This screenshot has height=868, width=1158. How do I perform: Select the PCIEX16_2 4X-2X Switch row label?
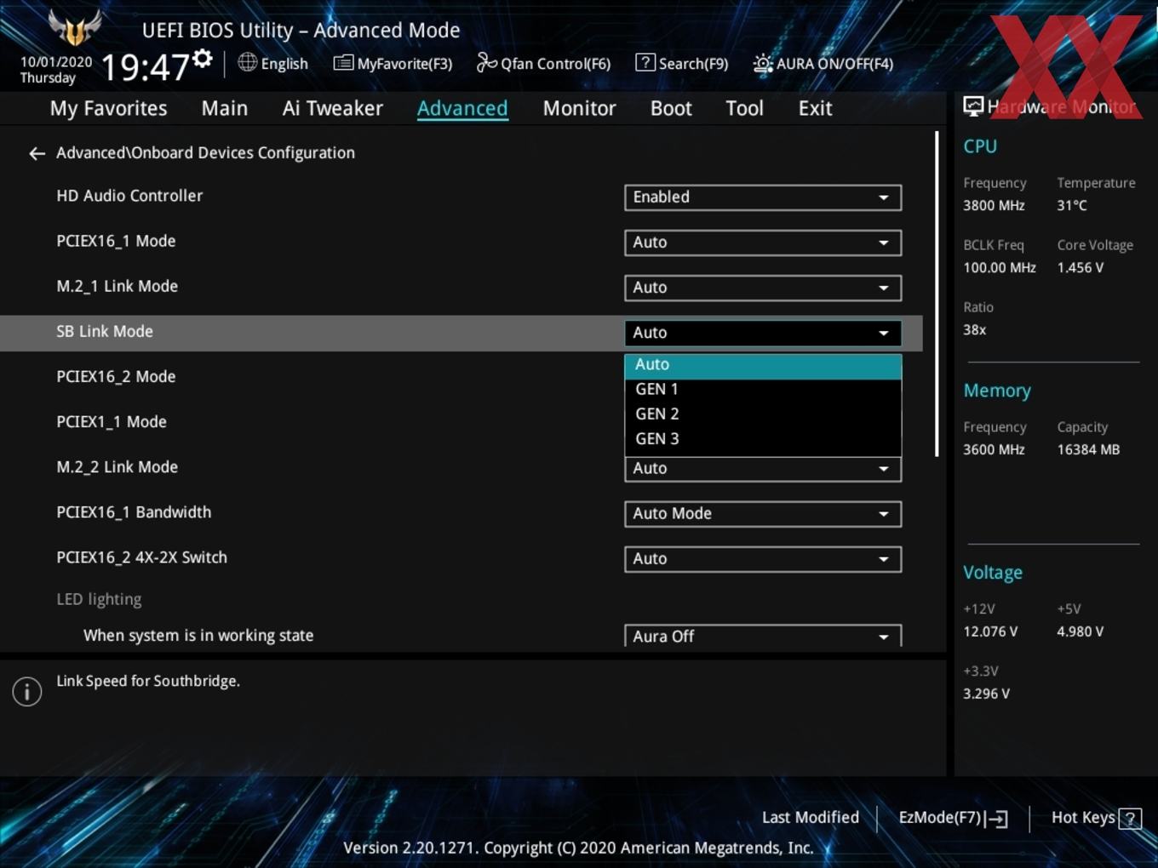coord(141,557)
